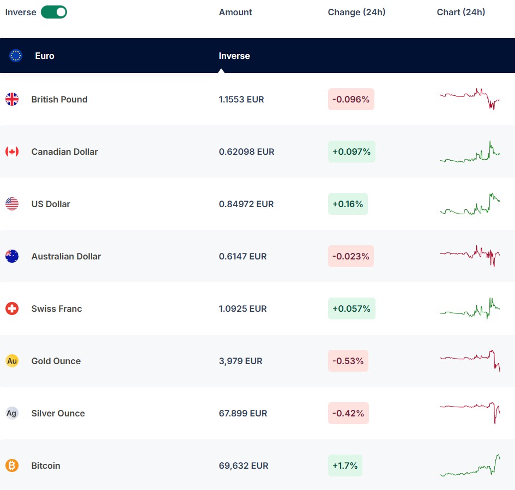Click the US flag icon
Screen dimensions: 515x490
click(x=12, y=204)
